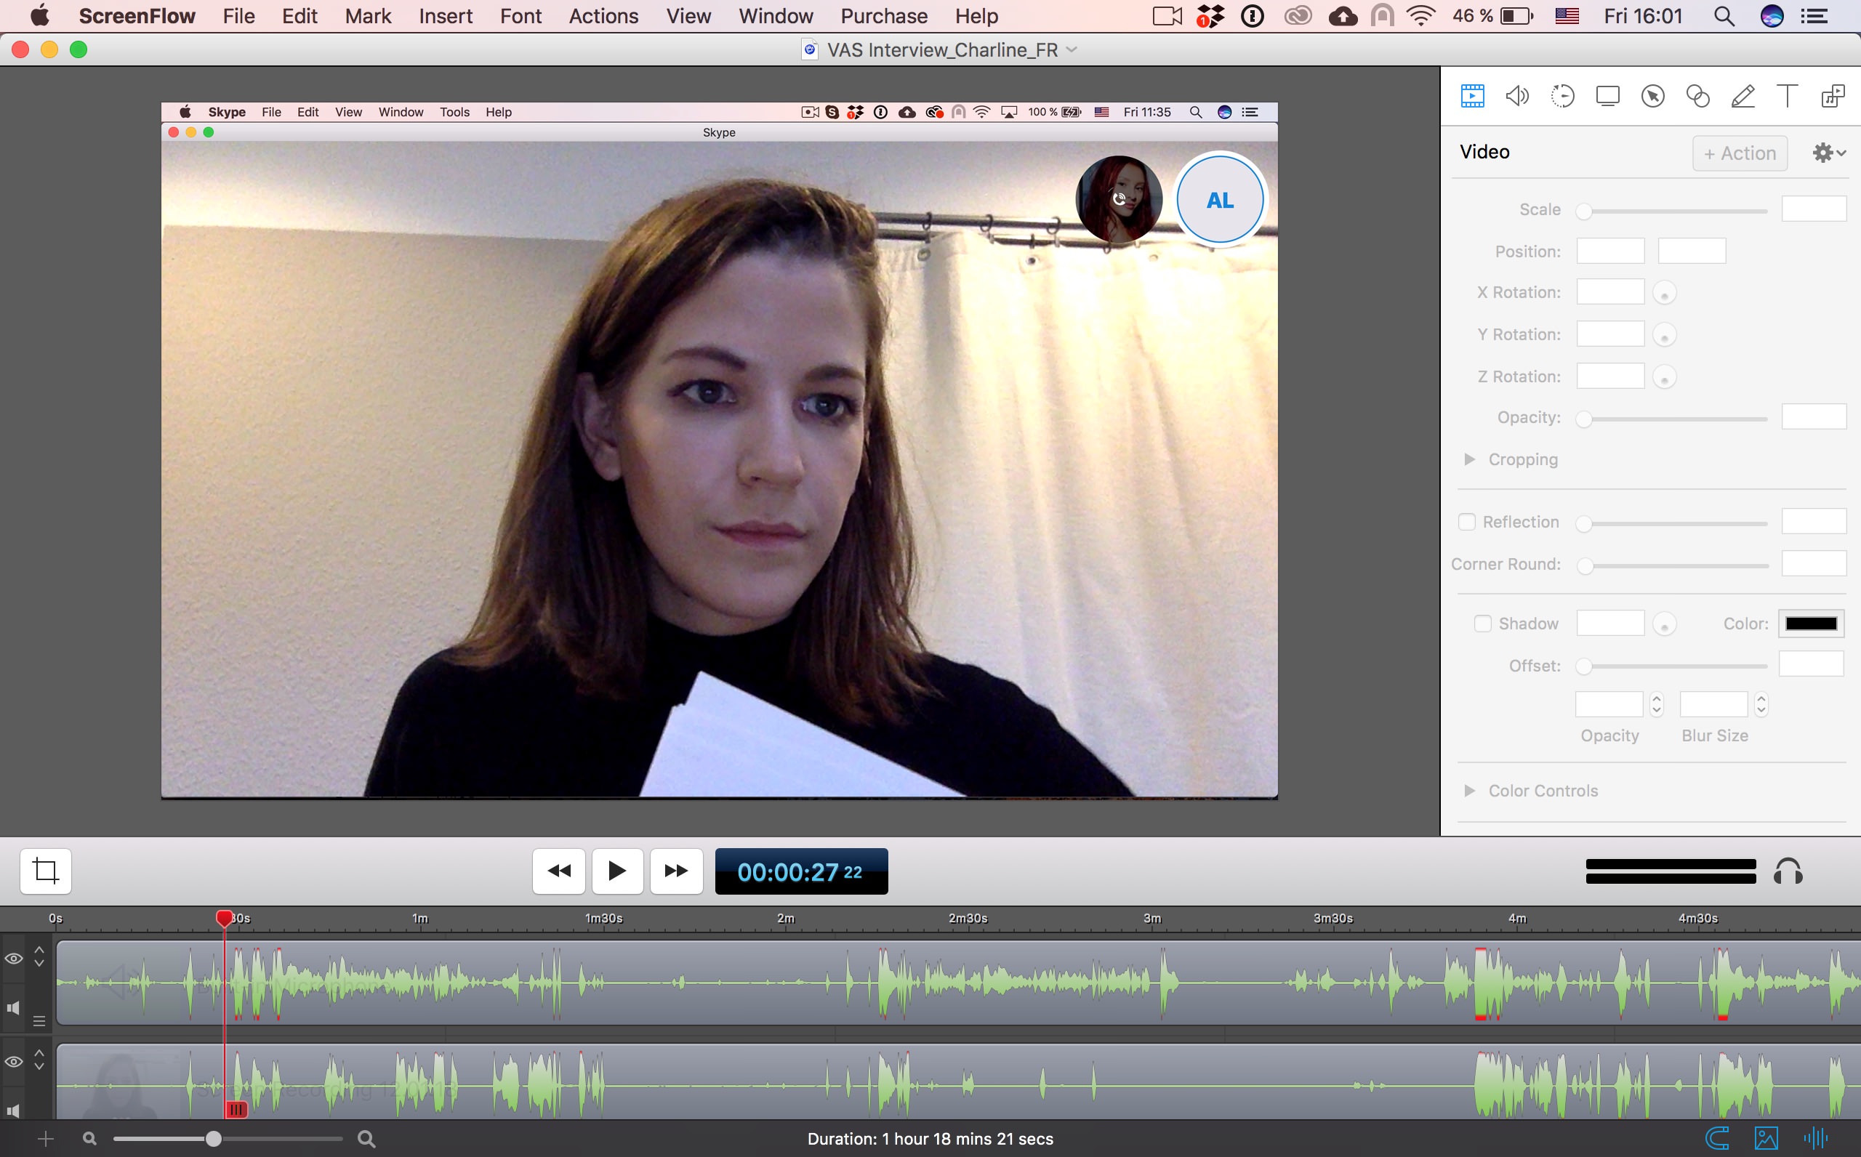Open the Video Motion properties icon
The image size is (1861, 1157).
click(x=1561, y=97)
